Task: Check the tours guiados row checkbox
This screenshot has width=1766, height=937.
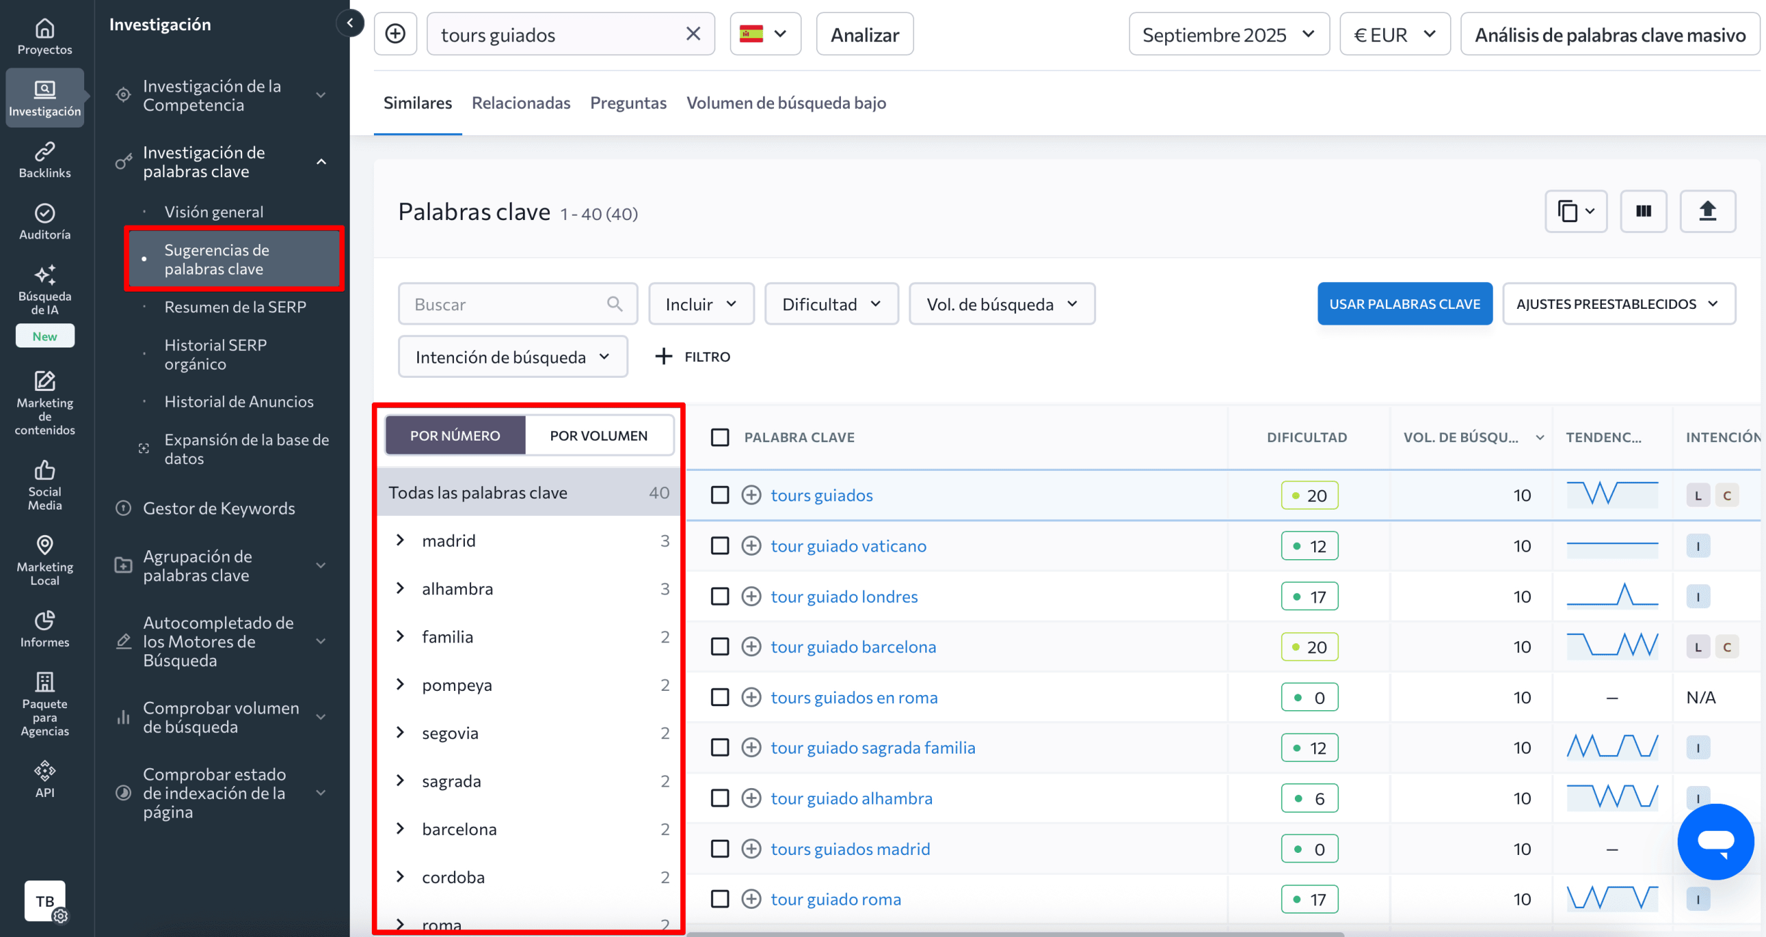Action: [x=720, y=495]
